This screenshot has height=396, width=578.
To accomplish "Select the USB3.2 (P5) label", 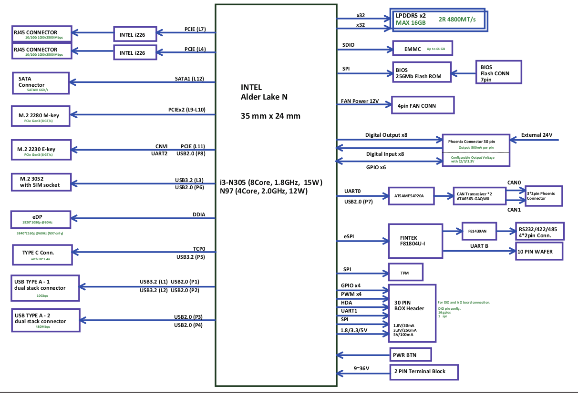I will (191, 257).
